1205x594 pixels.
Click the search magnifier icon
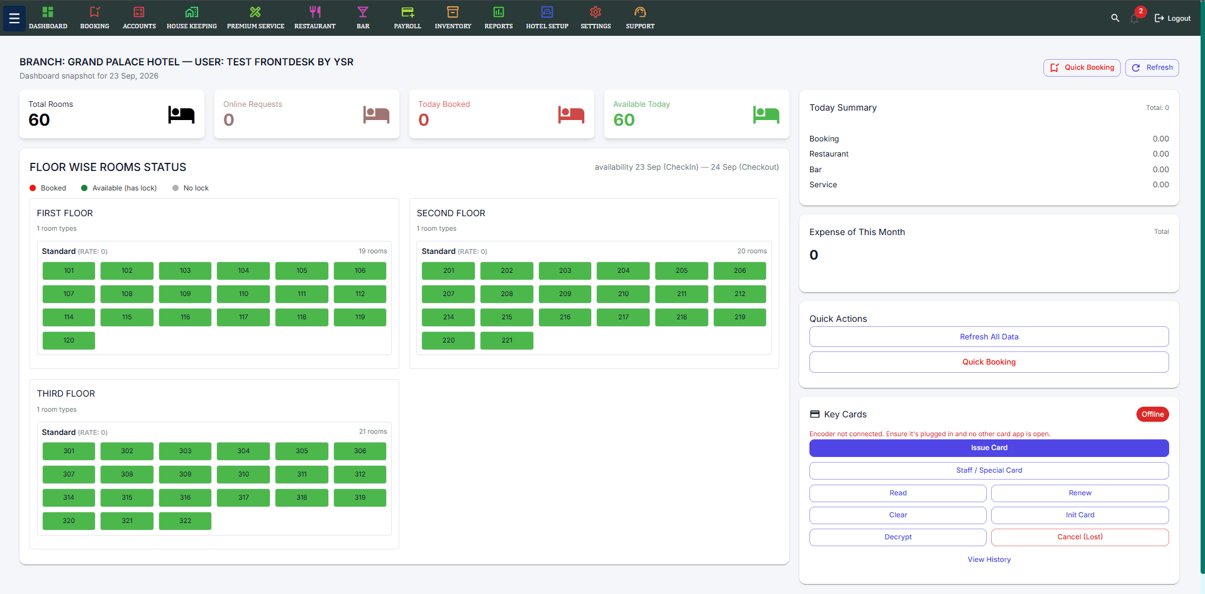pyautogui.click(x=1115, y=18)
